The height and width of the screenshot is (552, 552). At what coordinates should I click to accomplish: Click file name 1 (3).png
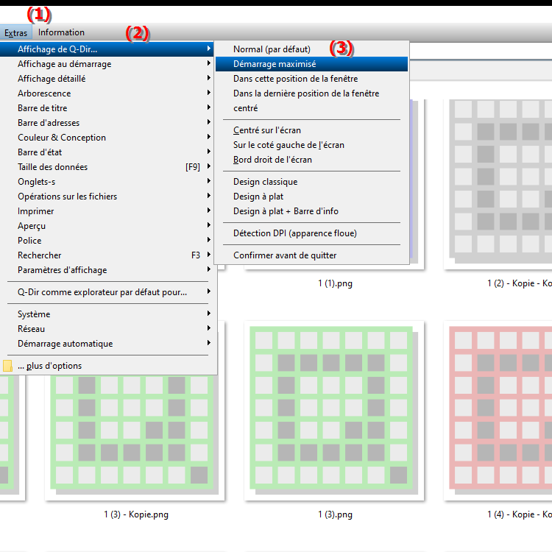tap(335, 514)
